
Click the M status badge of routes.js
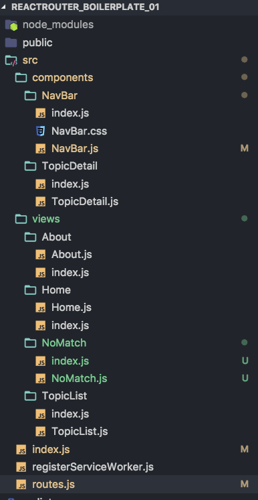[x=245, y=484]
